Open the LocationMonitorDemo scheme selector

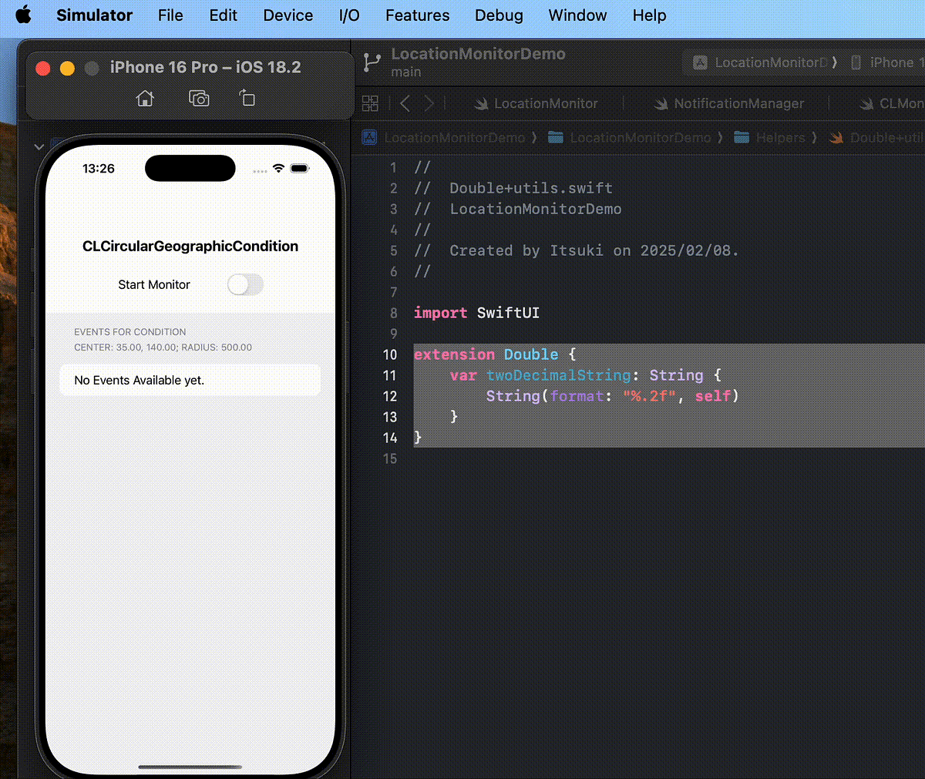762,62
